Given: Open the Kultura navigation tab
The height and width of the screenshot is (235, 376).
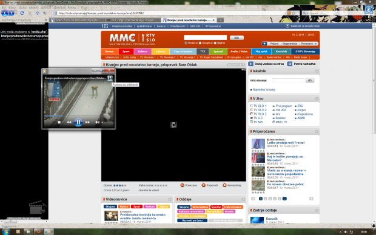Looking at the screenshot, I should point(143,52).
